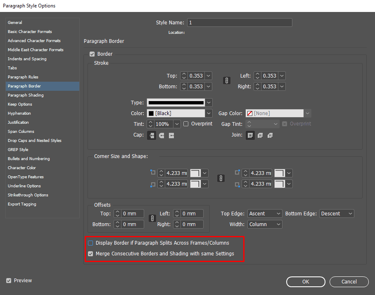Image resolution: width=375 pixels, height=295 pixels.
Task: Click the Offsets Bottom stepper arrows
Action: pos(117,224)
